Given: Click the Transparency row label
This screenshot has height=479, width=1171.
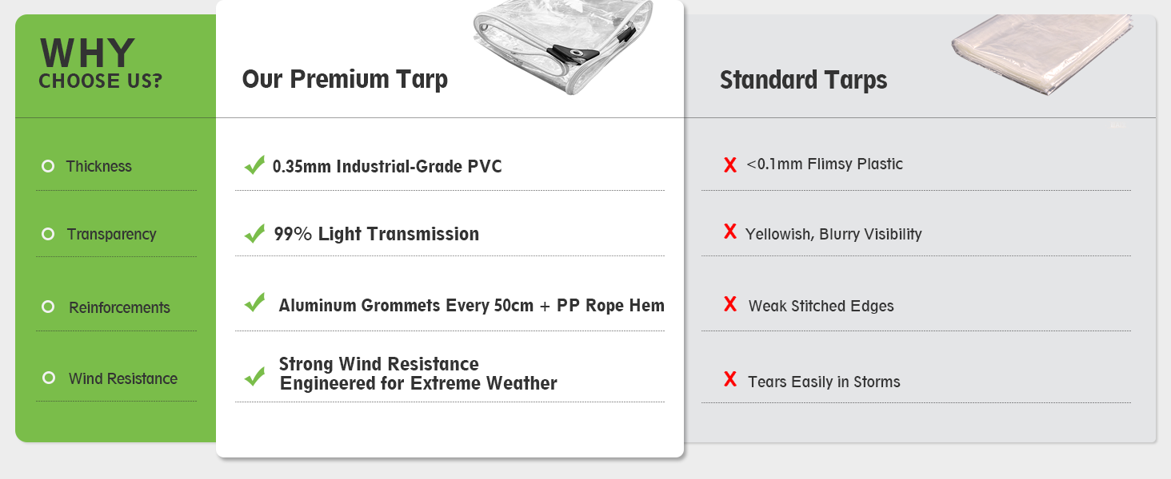Looking at the screenshot, I should pos(111,234).
